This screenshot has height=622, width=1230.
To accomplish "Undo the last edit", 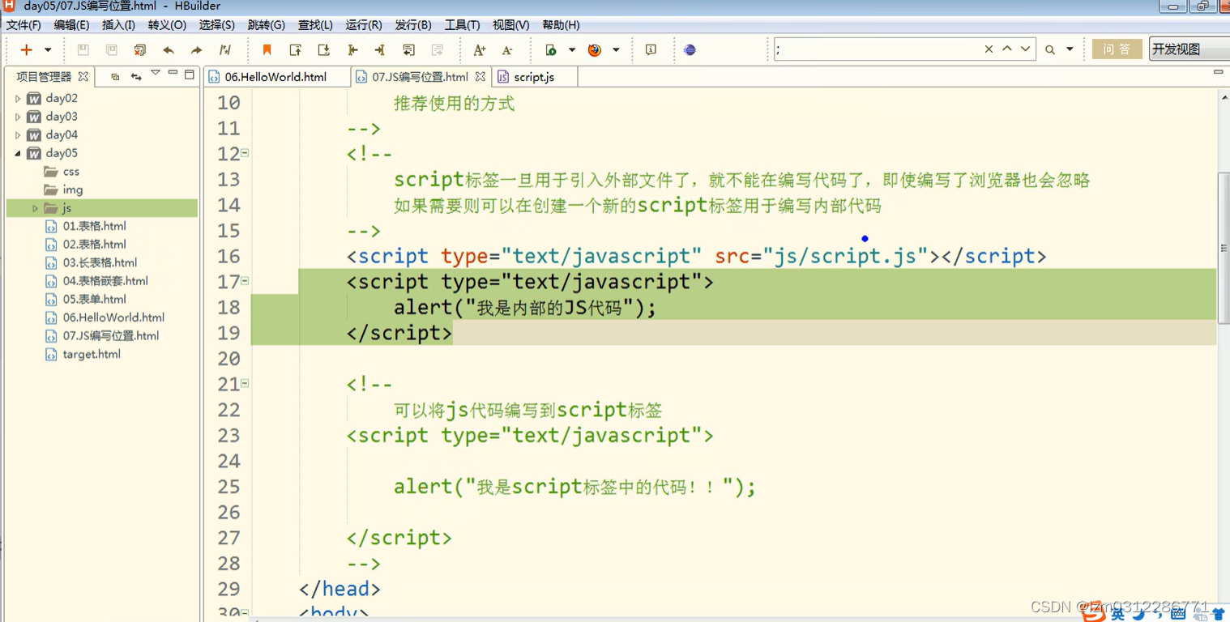I will pyautogui.click(x=169, y=49).
